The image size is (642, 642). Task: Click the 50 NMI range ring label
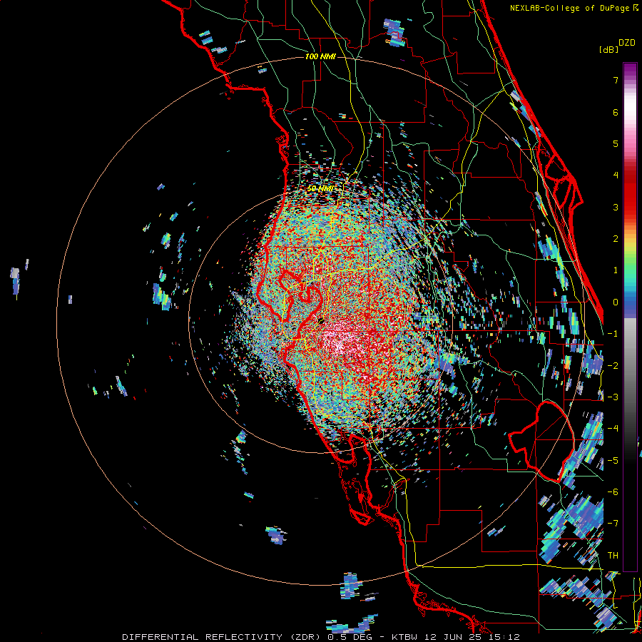tap(320, 188)
